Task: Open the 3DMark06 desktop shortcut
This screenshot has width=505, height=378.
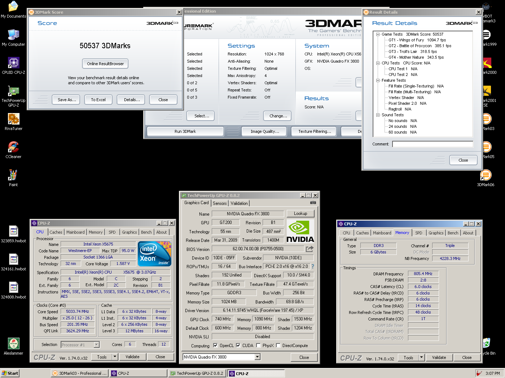Action: 486,178
